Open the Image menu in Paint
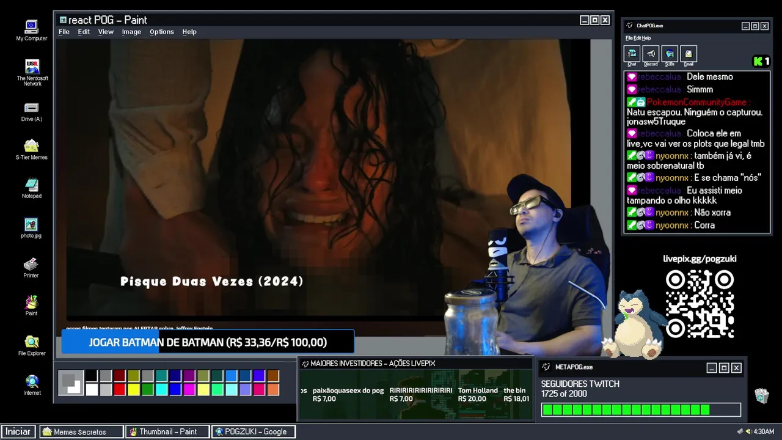Screen dimensions: 782x440 tap(131, 32)
